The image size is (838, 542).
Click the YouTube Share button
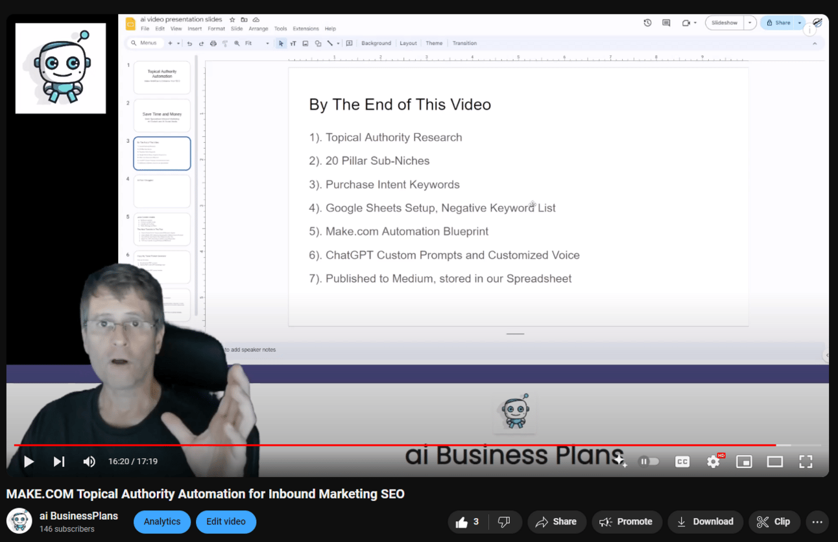[557, 522]
